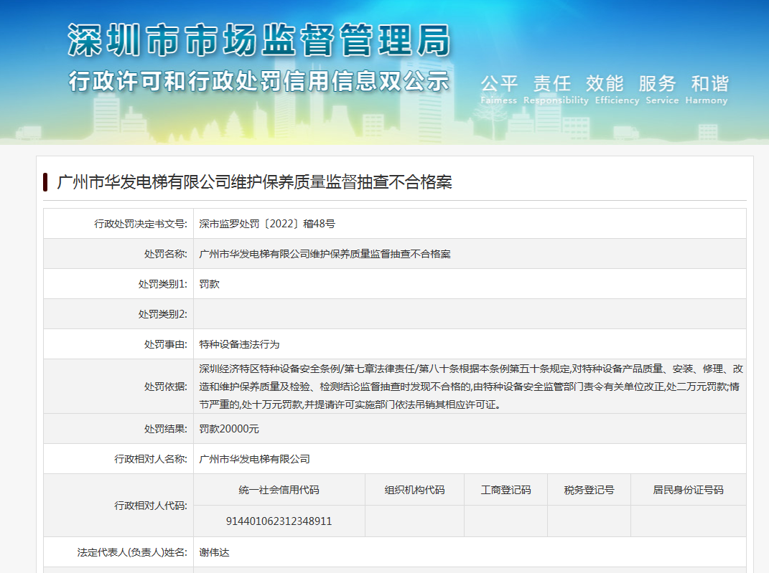Click the 处罚事由 label

[166, 344]
